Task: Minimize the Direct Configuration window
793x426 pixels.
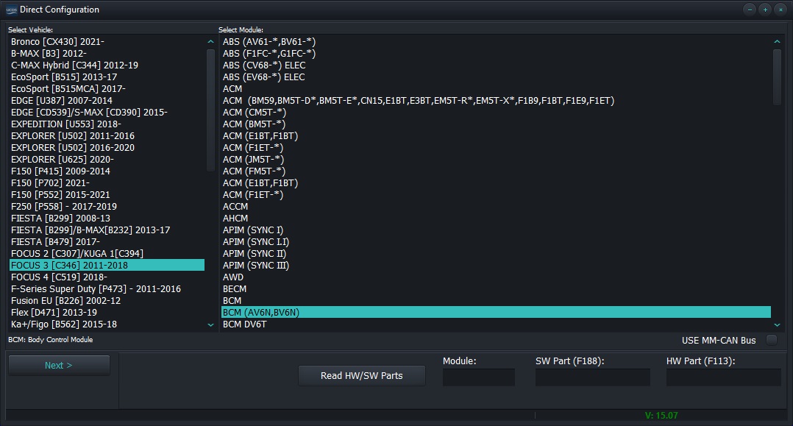Action: [750, 10]
